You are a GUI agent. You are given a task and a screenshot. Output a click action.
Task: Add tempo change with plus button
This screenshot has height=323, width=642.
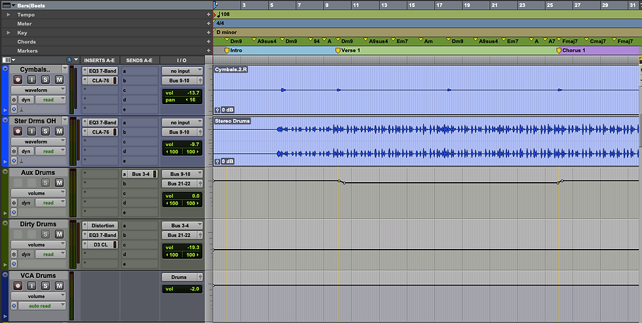click(209, 14)
